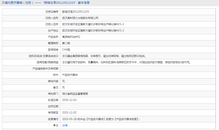This screenshot has height=130, width=219.
Task: Click the 结构及组成/主要组成成分 label
Action: point(44,56)
